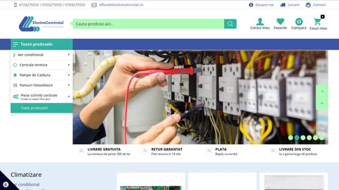The image size is (339, 190).
Task: Select the sixth banner slide dot
Action: coord(322,138)
